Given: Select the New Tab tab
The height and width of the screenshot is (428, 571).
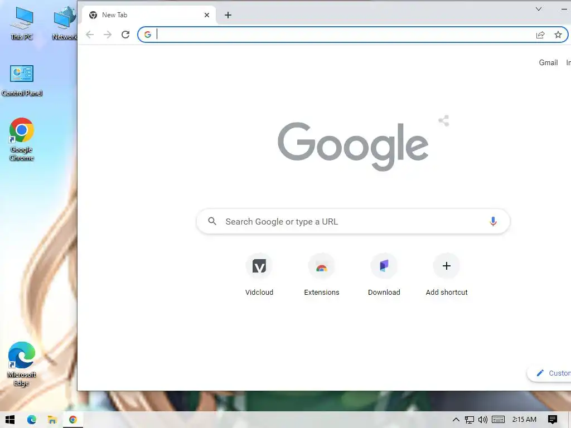Looking at the screenshot, I should 148,15.
